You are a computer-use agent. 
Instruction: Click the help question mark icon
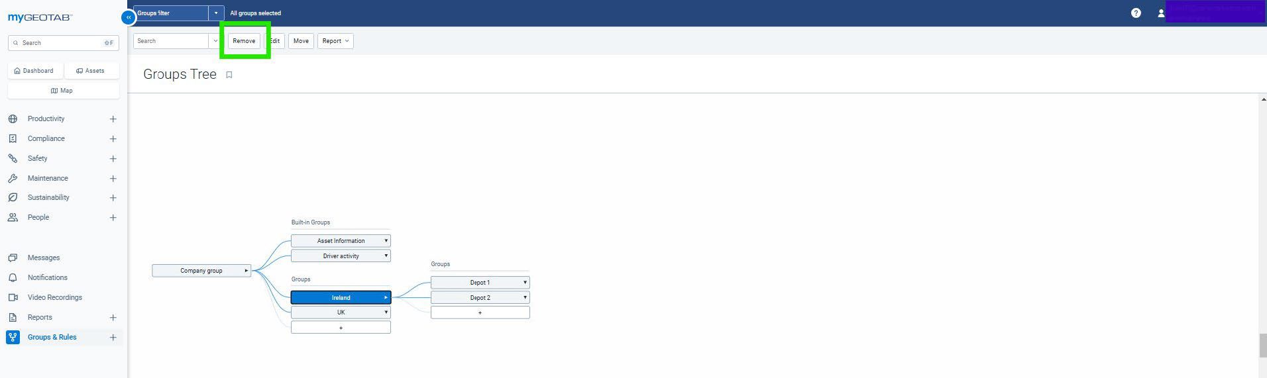click(x=1136, y=13)
